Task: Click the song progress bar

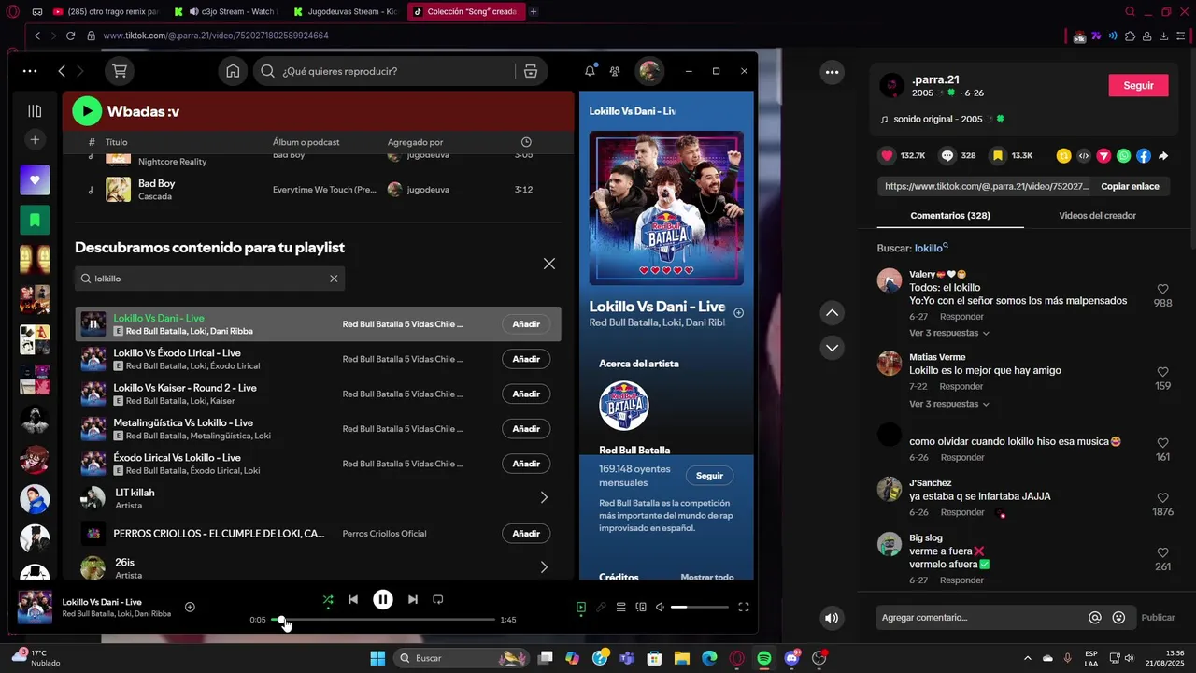Action: tap(383, 620)
